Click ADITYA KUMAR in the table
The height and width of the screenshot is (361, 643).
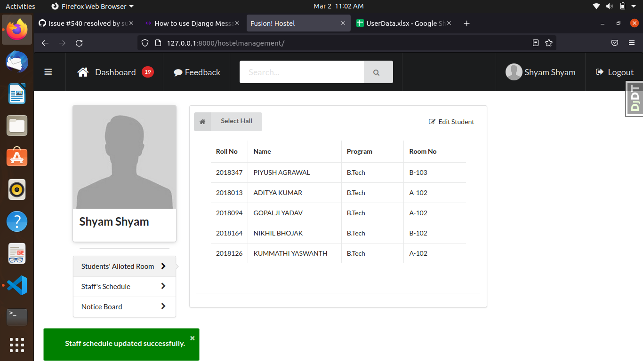tap(278, 193)
